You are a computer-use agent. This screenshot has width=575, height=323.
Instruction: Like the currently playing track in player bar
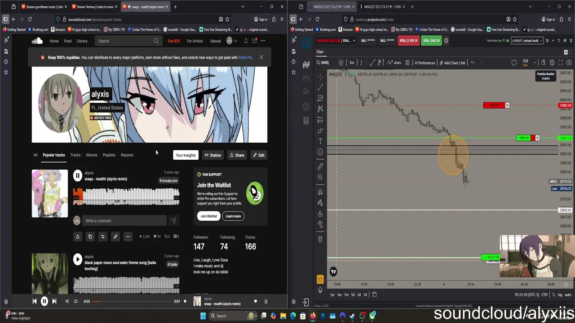pos(256,301)
